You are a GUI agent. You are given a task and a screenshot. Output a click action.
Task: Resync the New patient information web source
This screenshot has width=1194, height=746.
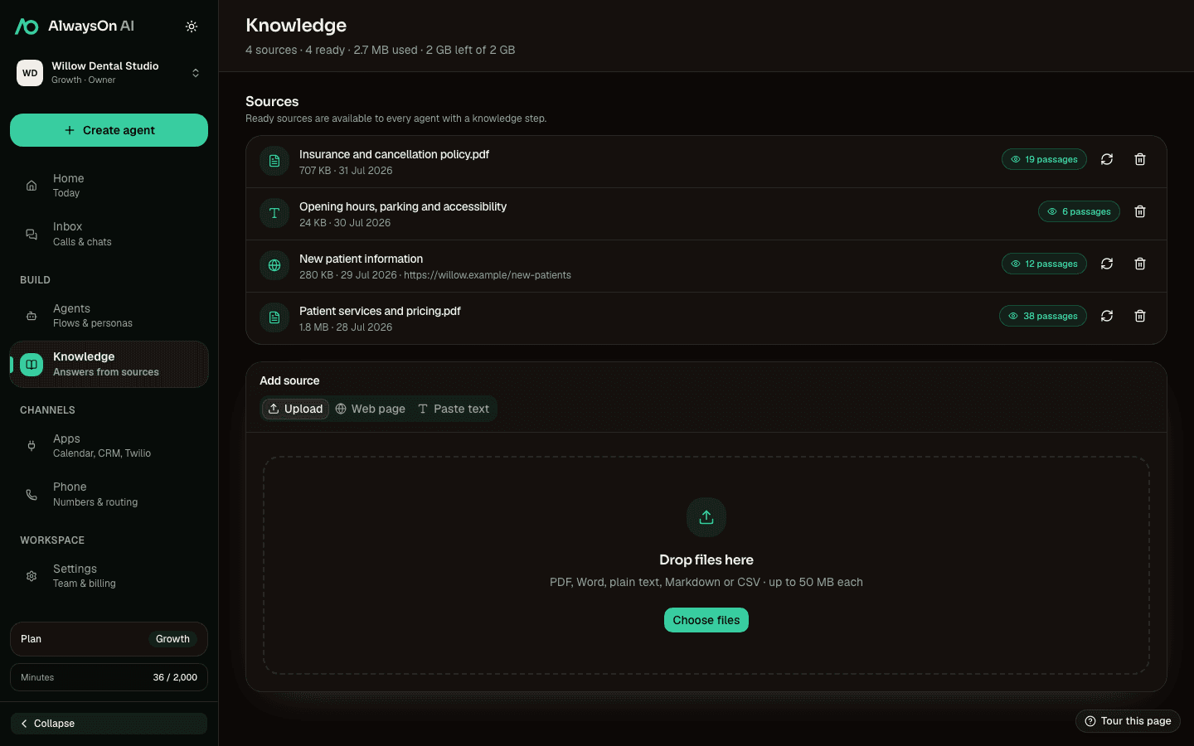pyautogui.click(x=1107, y=264)
